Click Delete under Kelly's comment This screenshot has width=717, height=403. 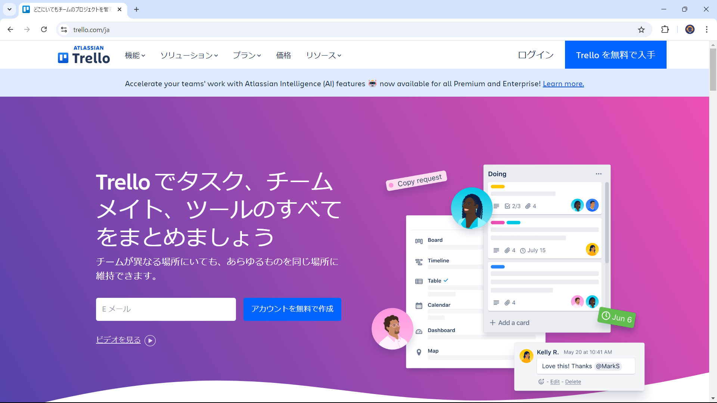tap(573, 381)
